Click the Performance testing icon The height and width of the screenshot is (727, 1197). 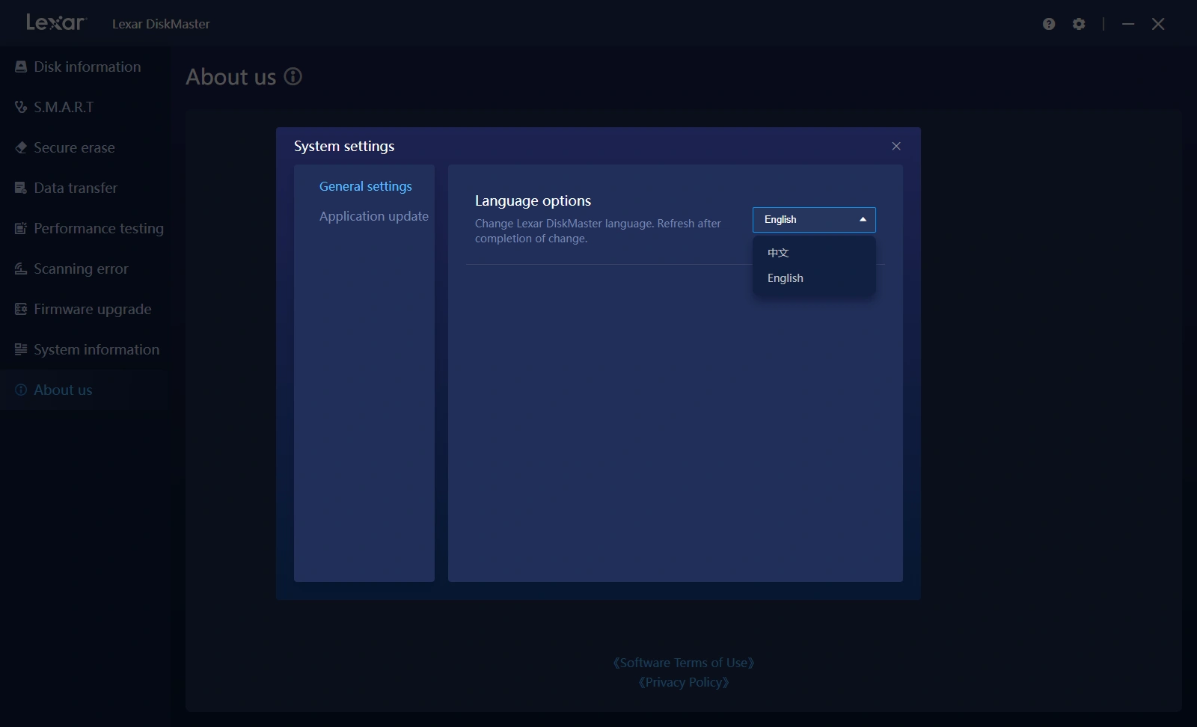(x=21, y=228)
